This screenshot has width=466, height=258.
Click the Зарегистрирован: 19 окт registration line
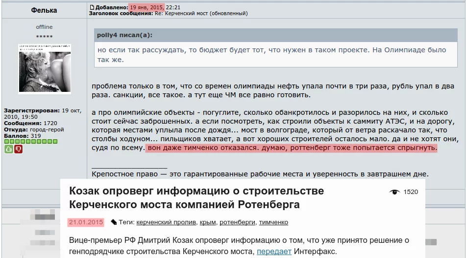coord(43,114)
